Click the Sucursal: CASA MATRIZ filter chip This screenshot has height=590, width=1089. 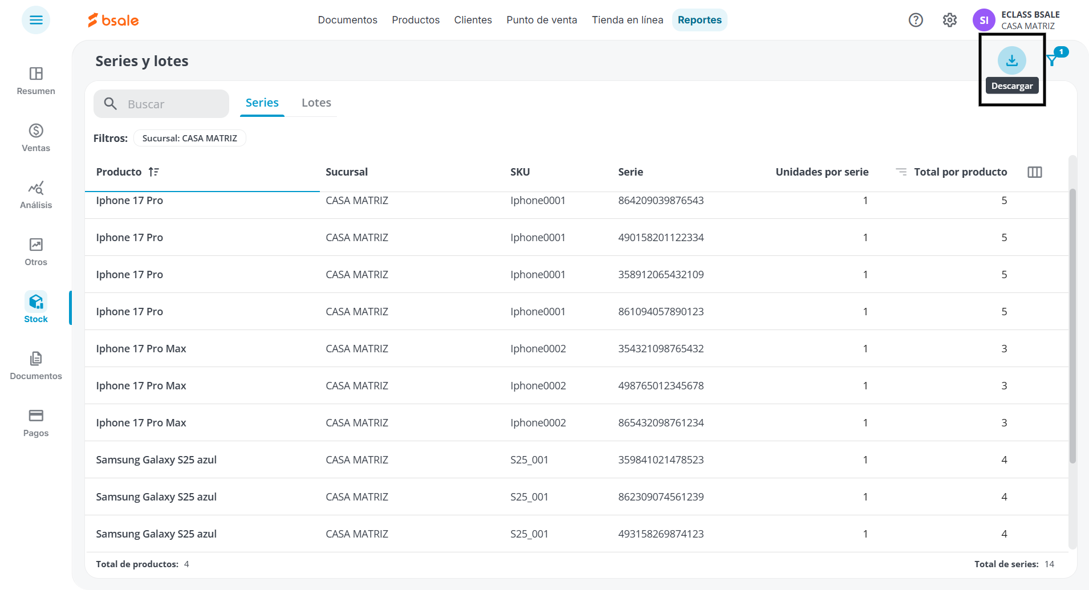(190, 138)
